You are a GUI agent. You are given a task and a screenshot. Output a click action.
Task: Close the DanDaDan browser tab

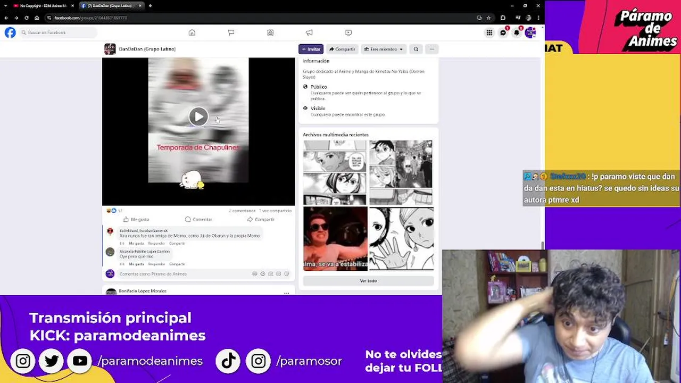click(140, 5)
